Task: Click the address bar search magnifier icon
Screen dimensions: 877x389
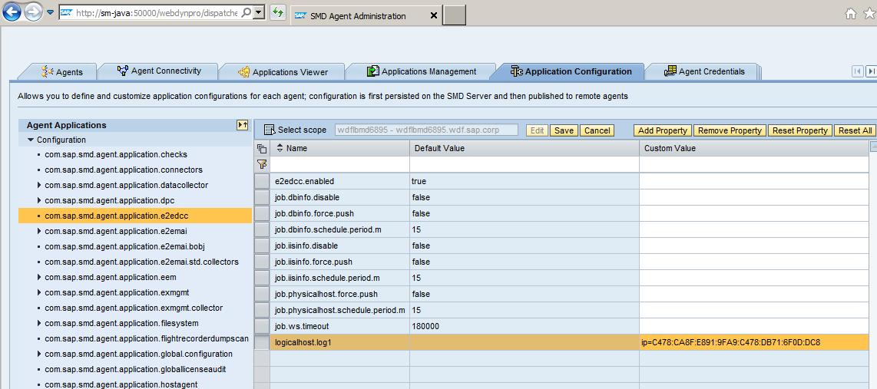Action: pos(246,12)
